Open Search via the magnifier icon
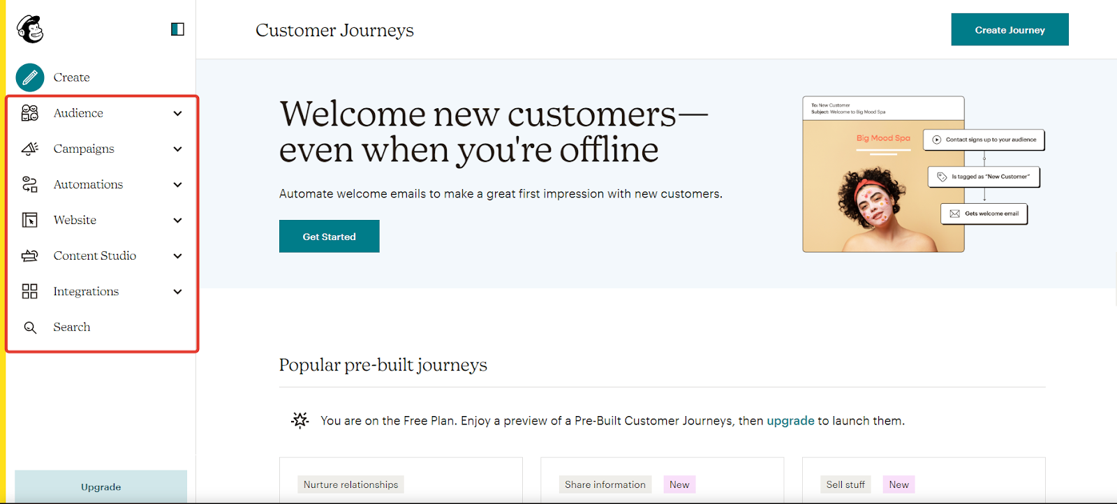Viewport: 1117px width, 504px height. click(29, 327)
